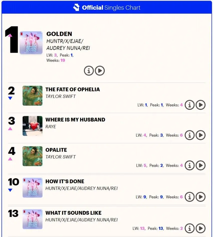
Task: Click the Golden album cover thumbnail
Action: coord(31,43)
